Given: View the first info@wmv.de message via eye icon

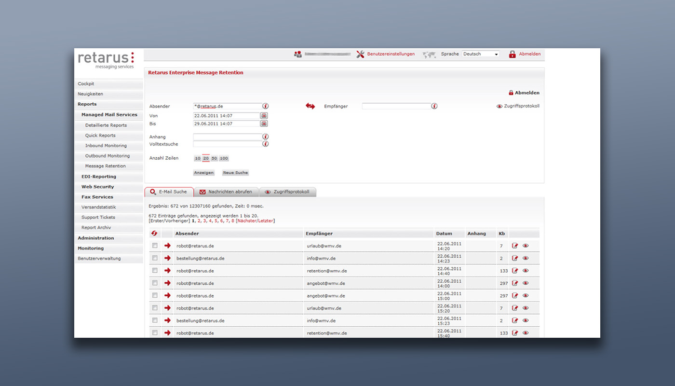Looking at the screenshot, I should 526,259.
